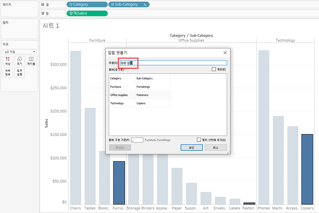Viewport: 319px width, 213px height.
Task: Collapse the Category pill minus icon
Action: (x=71, y=4)
